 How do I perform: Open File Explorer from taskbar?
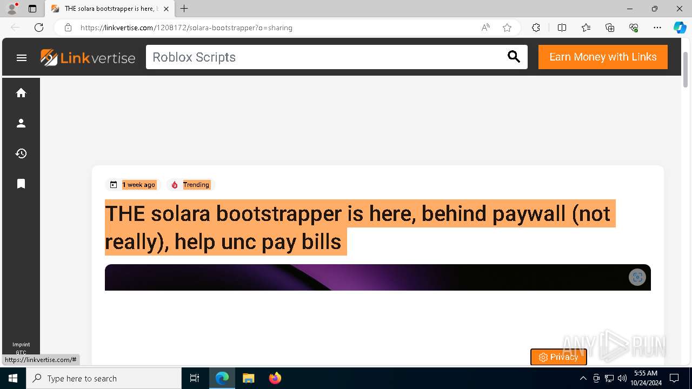tap(249, 378)
